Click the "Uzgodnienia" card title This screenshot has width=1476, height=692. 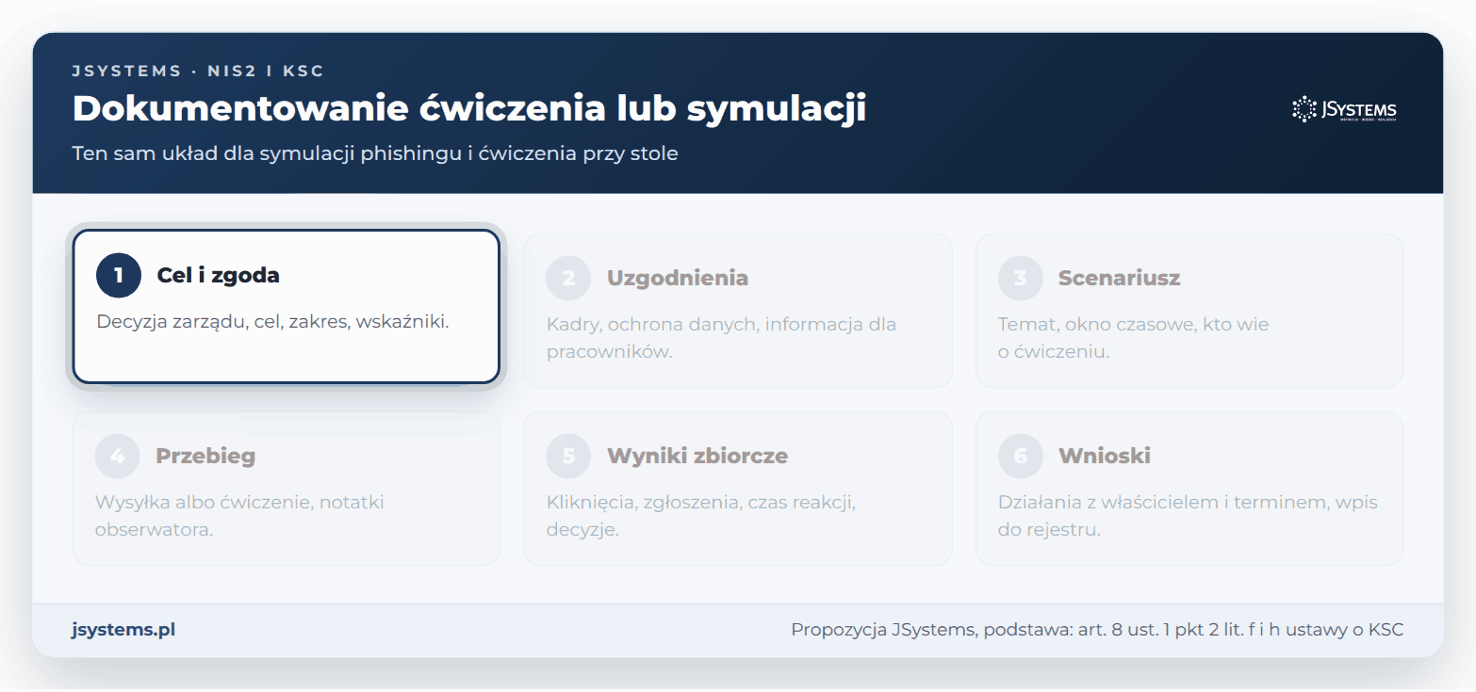click(x=678, y=278)
